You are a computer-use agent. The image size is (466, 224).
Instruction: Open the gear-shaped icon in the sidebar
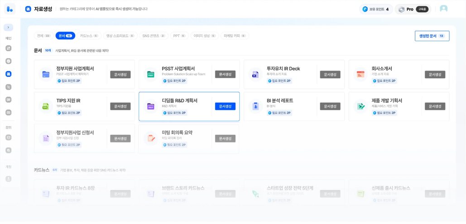(8, 61)
